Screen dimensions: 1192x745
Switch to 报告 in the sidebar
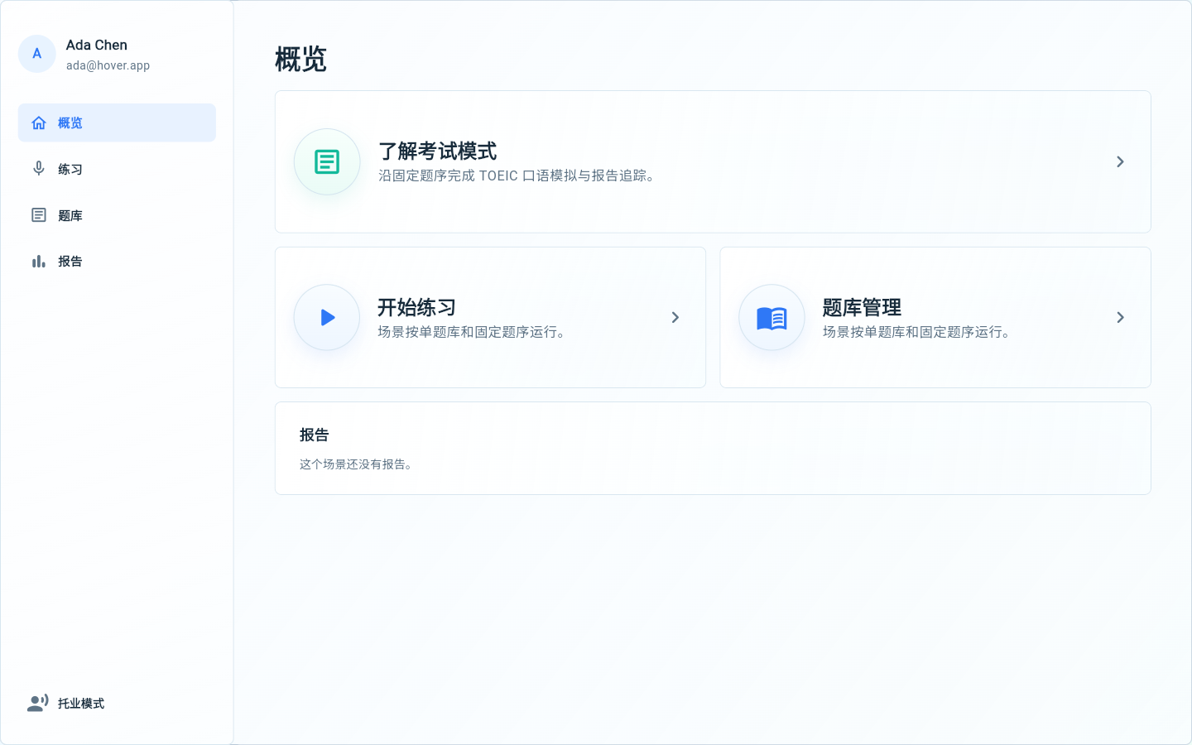click(117, 262)
